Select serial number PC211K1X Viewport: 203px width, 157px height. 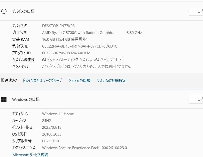click(x=51, y=141)
